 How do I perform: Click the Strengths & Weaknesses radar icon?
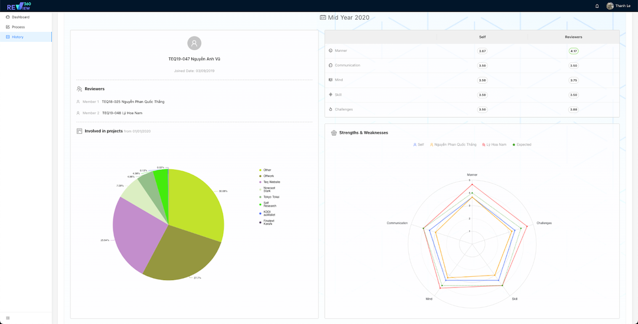334,133
